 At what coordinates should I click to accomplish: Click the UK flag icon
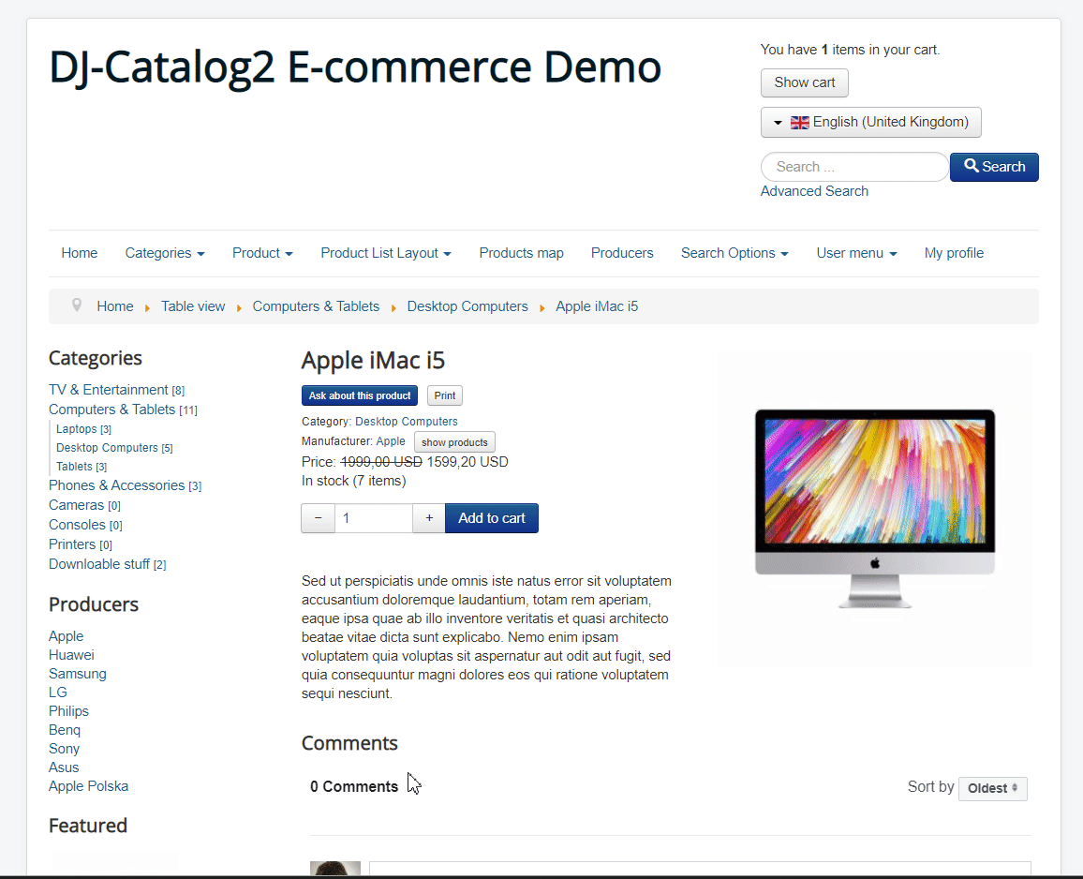[x=799, y=123]
